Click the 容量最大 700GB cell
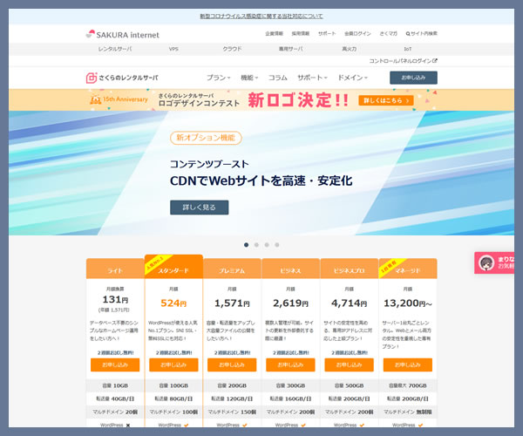This screenshot has width=523, height=436. (x=408, y=385)
